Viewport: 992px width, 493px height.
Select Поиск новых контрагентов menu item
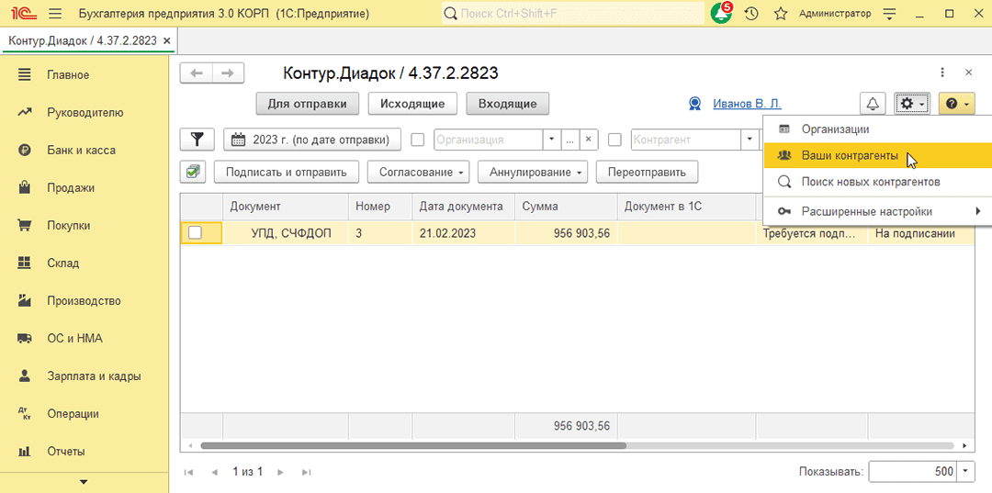[877, 182]
